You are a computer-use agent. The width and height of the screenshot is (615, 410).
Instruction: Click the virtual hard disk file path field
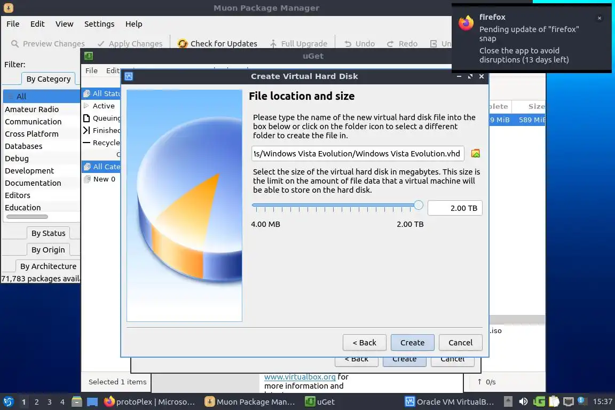pos(358,153)
